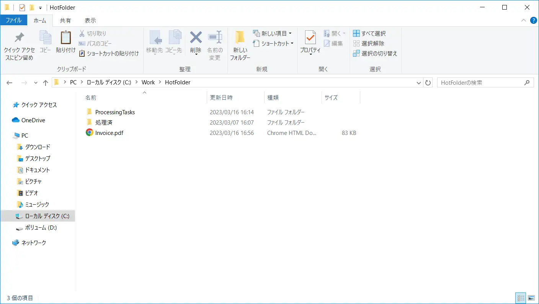Go back with the left arrow button

10,82
